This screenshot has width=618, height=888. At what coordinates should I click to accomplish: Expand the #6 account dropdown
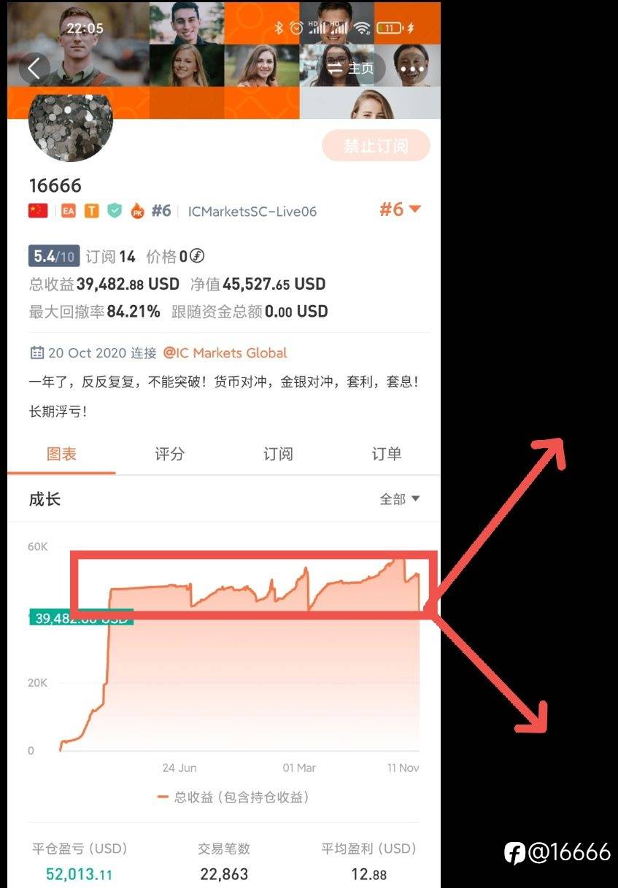400,209
